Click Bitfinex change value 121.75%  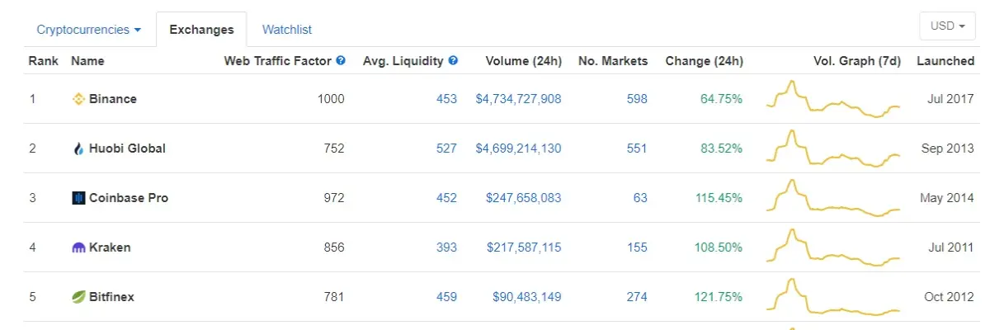coord(719,297)
